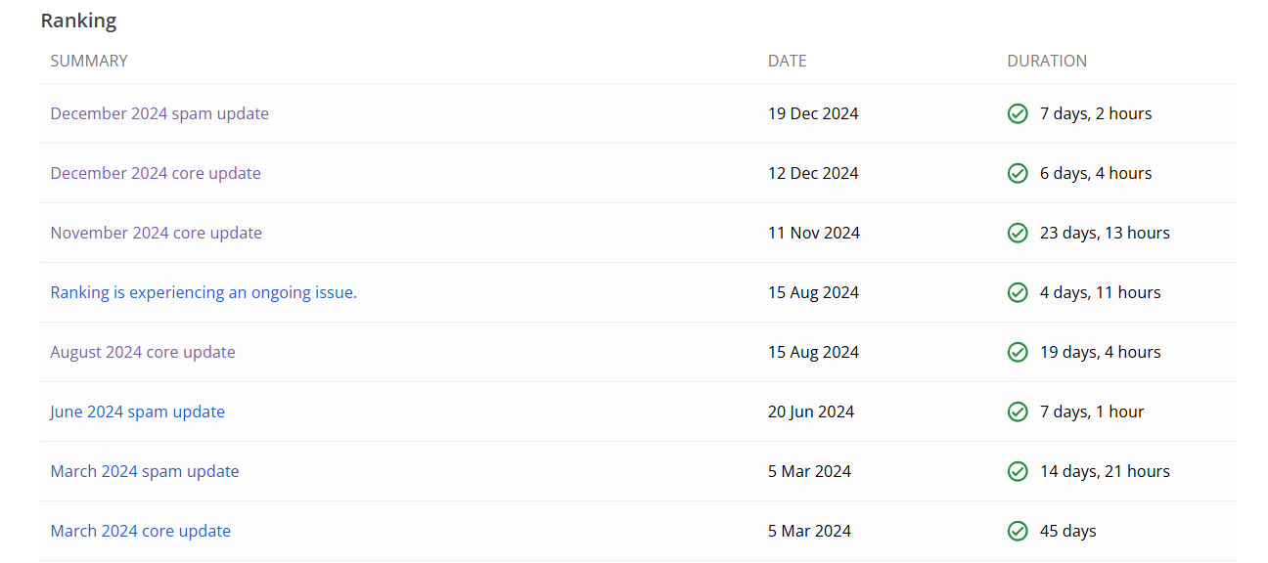Click the green check icon beside 45 days
The width and height of the screenshot is (1268, 563).
click(x=1018, y=531)
